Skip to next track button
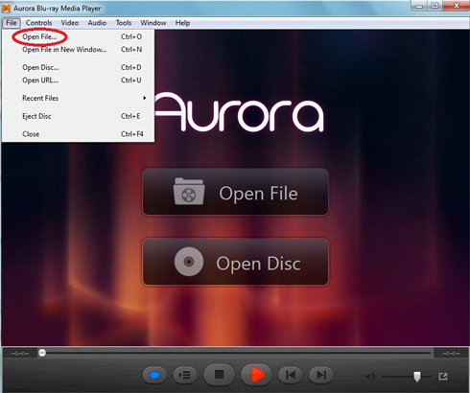The height and width of the screenshot is (393, 470). tap(321, 375)
